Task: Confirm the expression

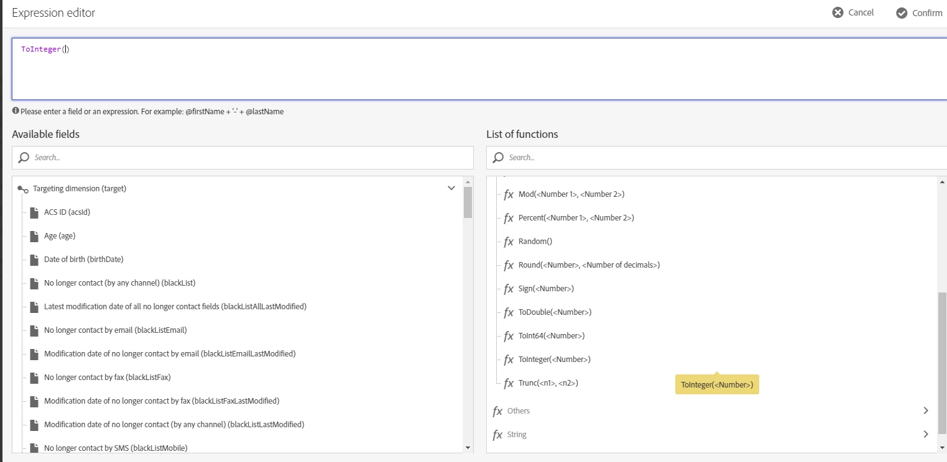Action: click(919, 13)
